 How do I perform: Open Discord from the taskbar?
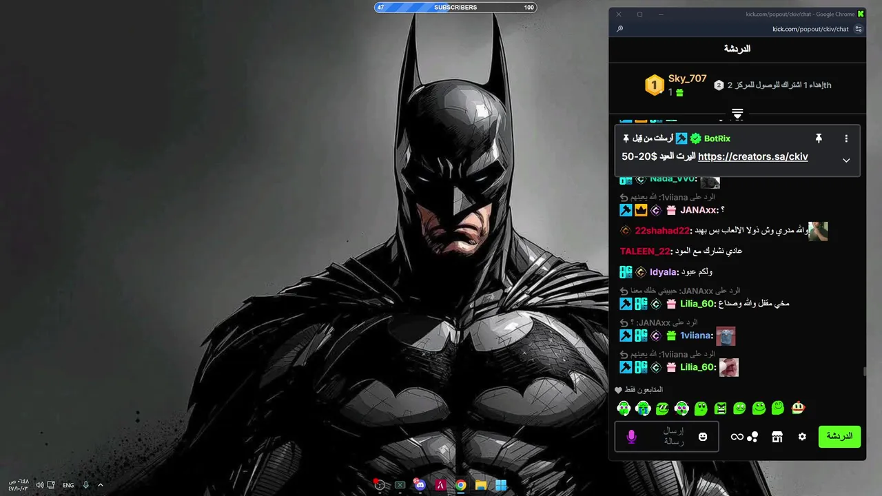click(420, 485)
